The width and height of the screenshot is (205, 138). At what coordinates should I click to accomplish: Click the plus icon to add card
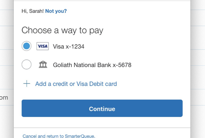[27, 84]
